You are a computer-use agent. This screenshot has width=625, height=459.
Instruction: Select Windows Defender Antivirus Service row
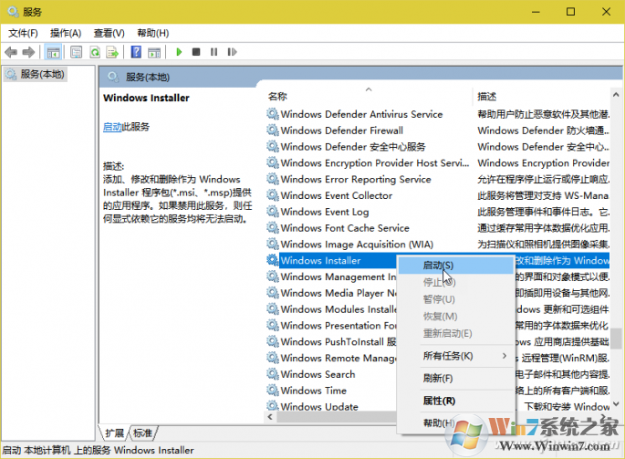coord(438,114)
